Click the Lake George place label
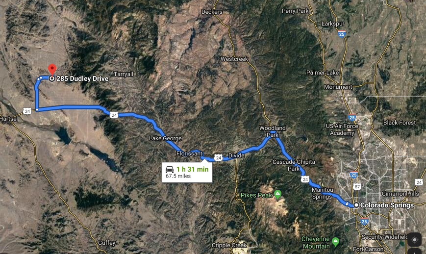426x254 pixels. (165, 138)
